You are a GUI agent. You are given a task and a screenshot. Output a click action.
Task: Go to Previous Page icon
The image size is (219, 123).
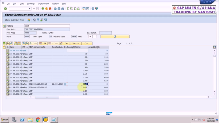coord(72,9)
